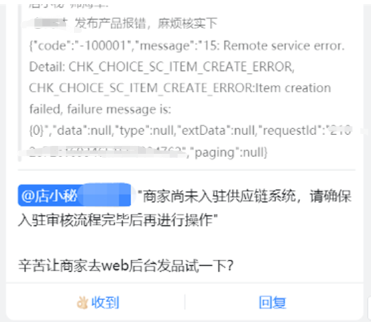Click the 收到 acknowledge button
The height and width of the screenshot is (322, 371).
click(98, 302)
